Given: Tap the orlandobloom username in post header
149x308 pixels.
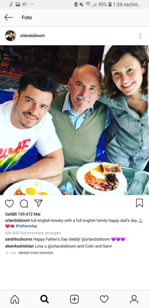Looking at the screenshot, I should [32, 35].
